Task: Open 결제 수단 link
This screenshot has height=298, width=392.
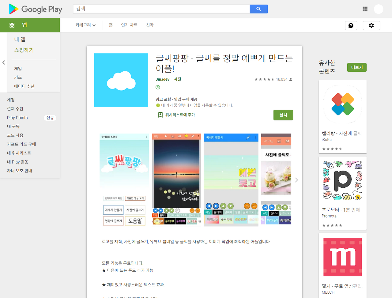Action: [x=15, y=109]
